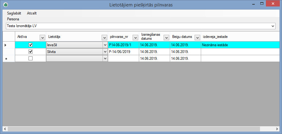Close the Lietotājiem piešķirtās pilnvaras window
Viewport: 282px width, 134px height.
click(x=273, y=4)
